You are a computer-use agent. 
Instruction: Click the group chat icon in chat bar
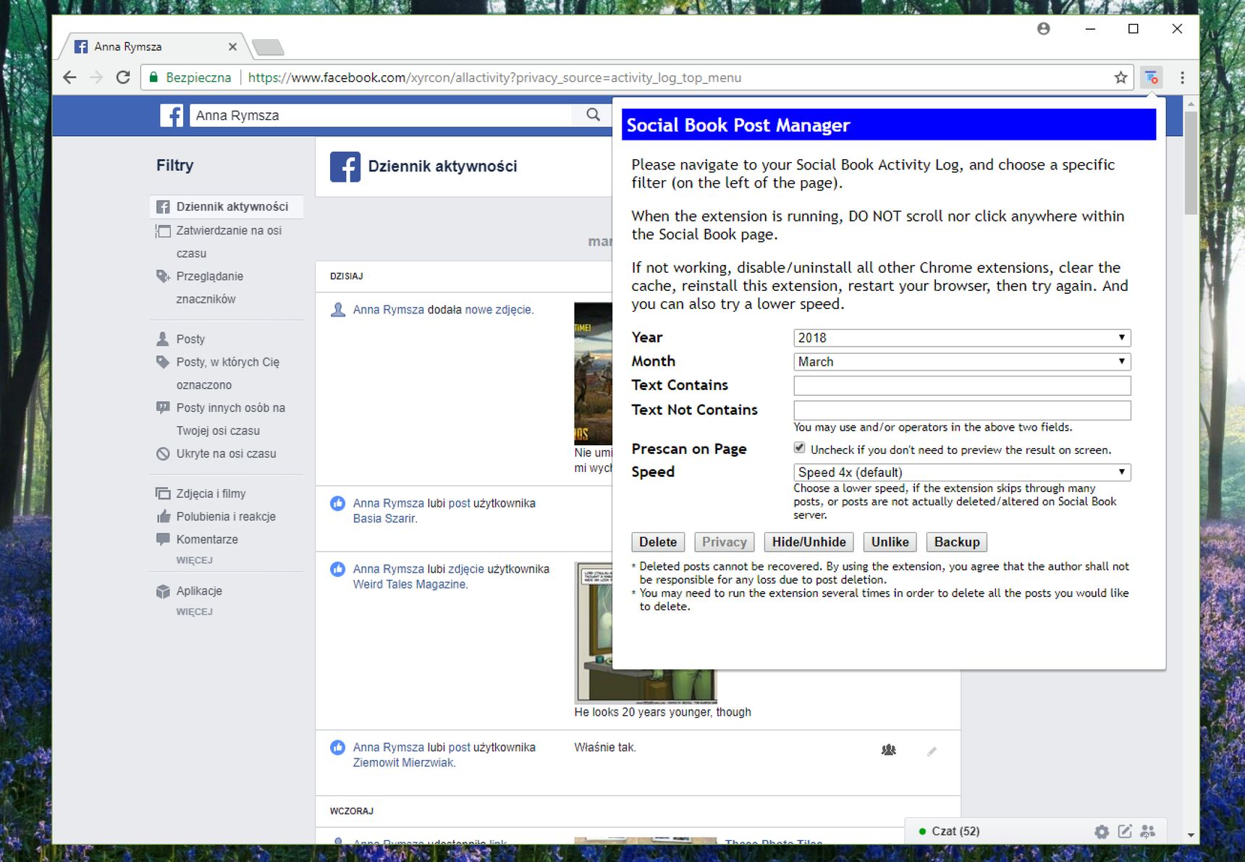tap(1148, 832)
